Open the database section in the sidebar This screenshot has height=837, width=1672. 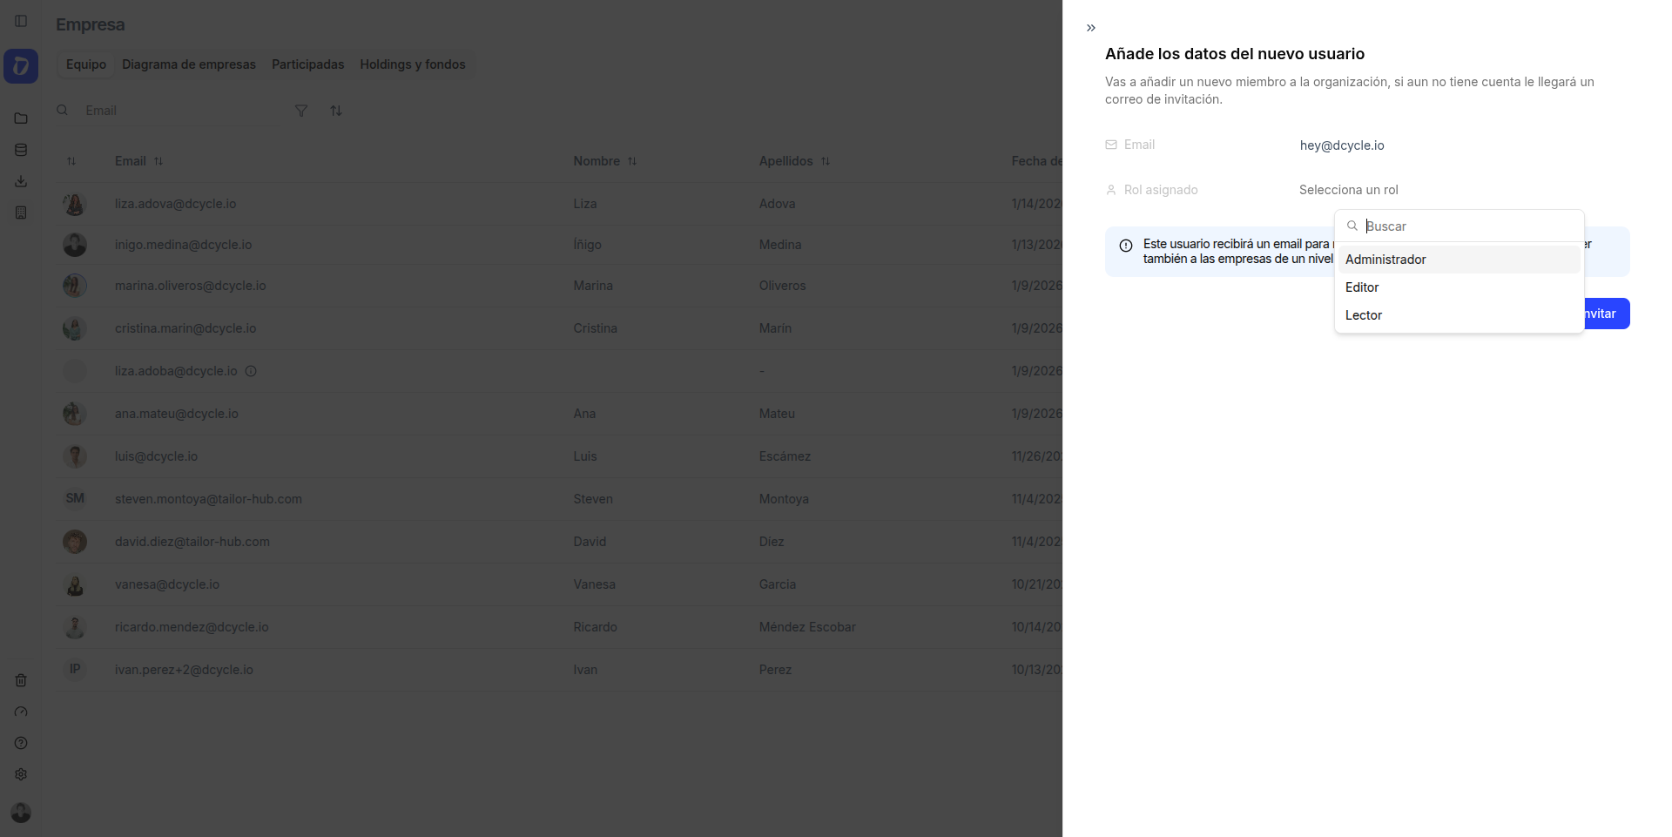coord(21,149)
